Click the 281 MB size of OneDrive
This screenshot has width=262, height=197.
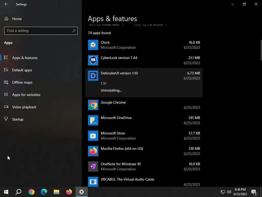tap(194, 118)
